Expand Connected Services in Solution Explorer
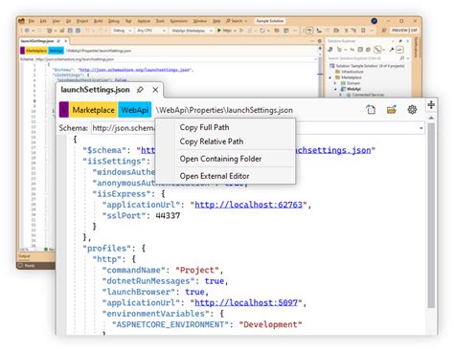Image resolution: width=454 pixels, height=351 pixels. coord(340,95)
